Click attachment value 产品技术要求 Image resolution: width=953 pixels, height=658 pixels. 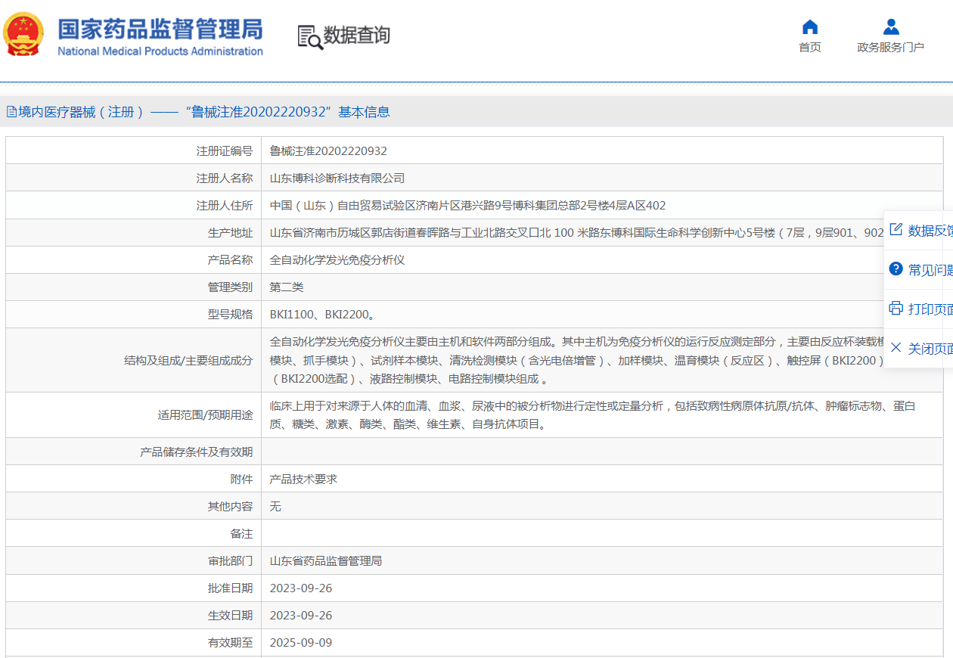(x=303, y=480)
